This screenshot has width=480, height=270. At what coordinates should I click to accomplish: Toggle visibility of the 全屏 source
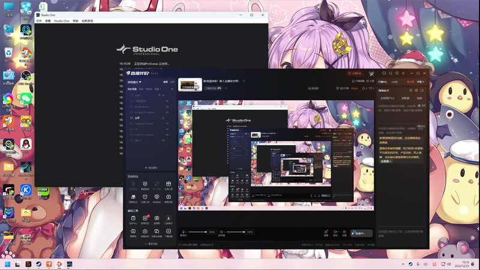coord(163,118)
